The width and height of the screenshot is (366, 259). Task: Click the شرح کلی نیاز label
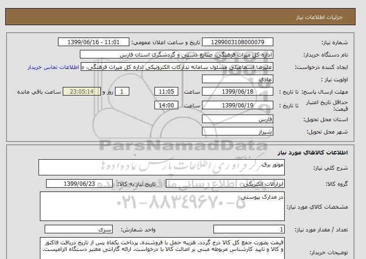pyautogui.click(x=330, y=168)
